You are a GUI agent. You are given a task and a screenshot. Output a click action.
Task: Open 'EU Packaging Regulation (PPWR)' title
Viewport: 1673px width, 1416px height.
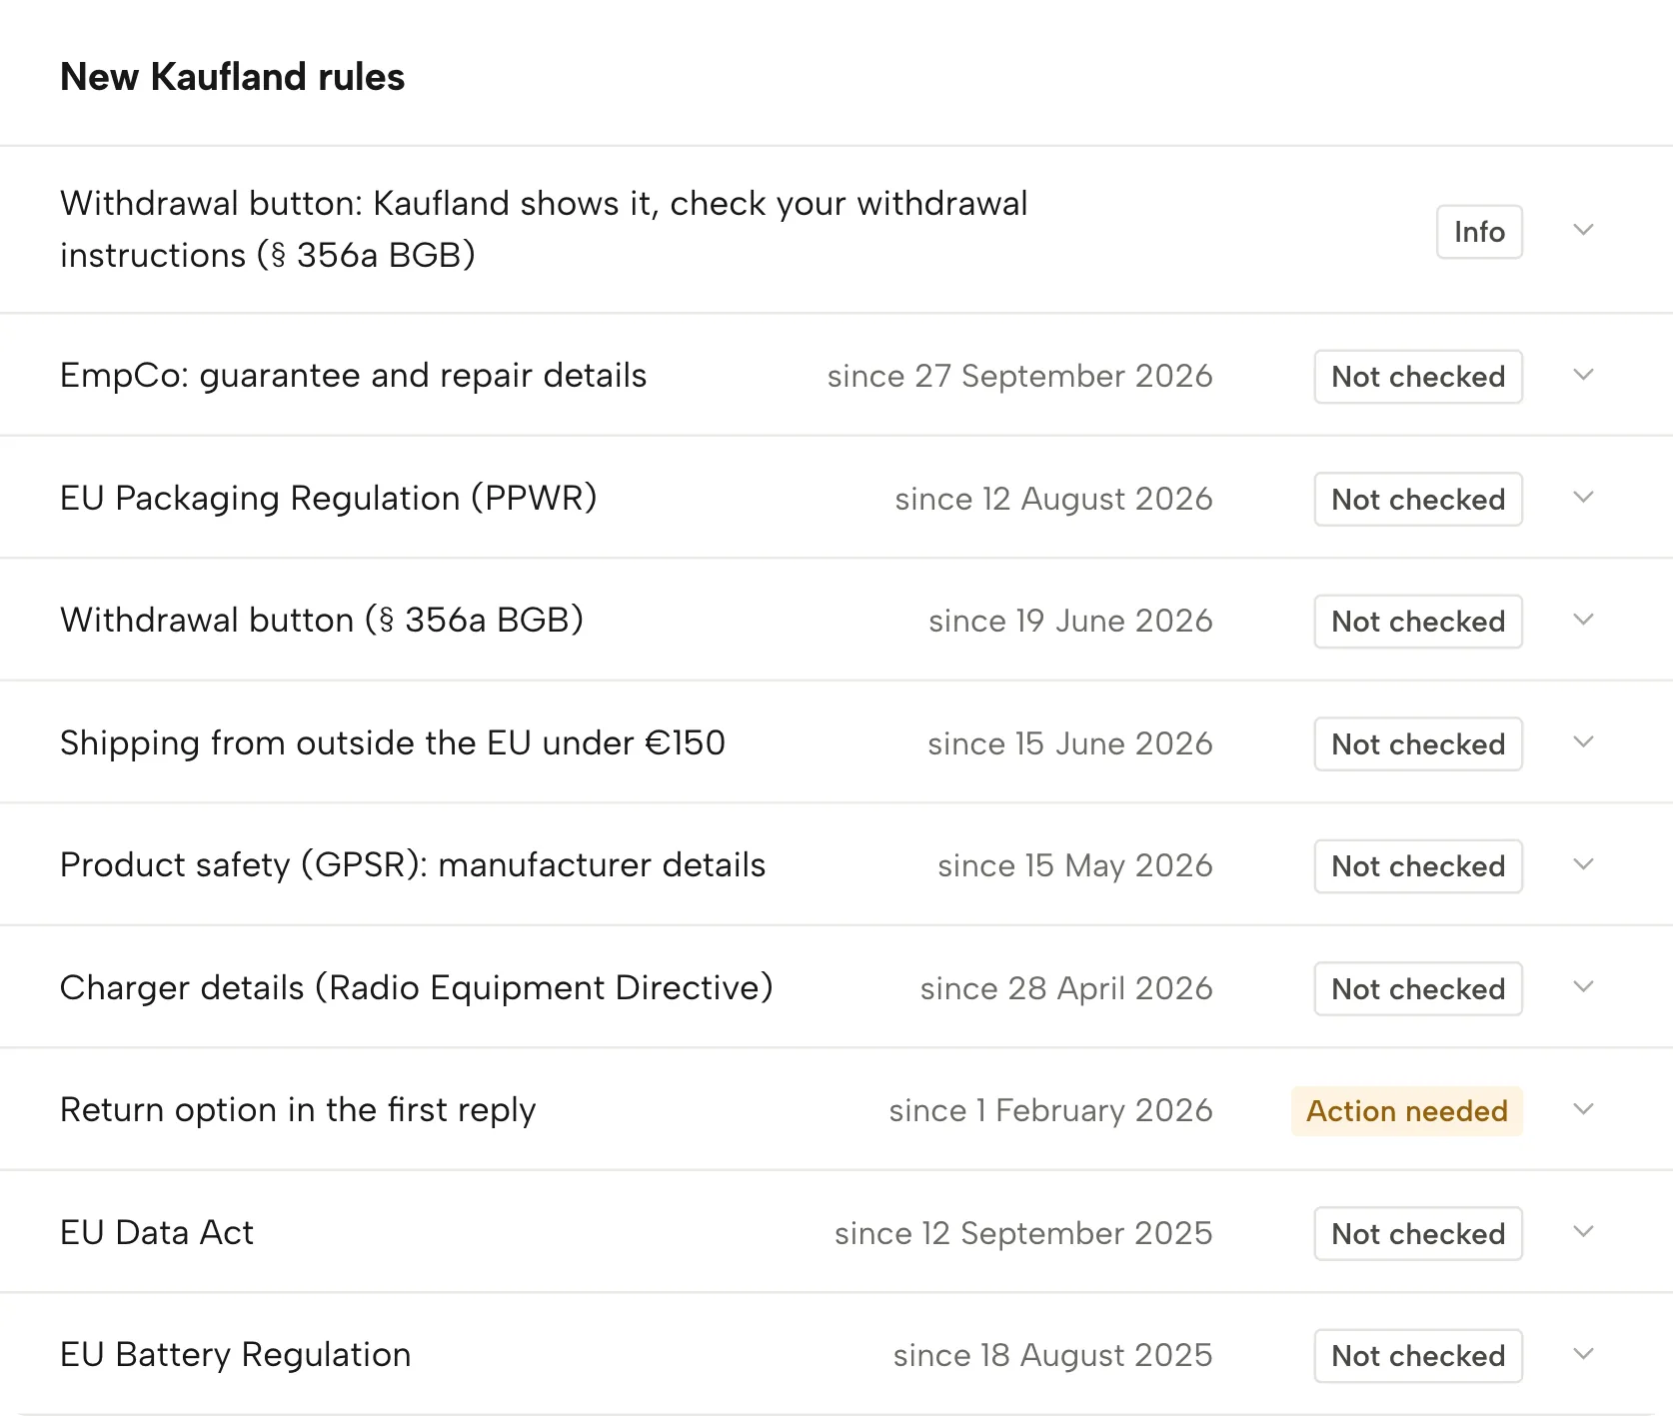(329, 498)
